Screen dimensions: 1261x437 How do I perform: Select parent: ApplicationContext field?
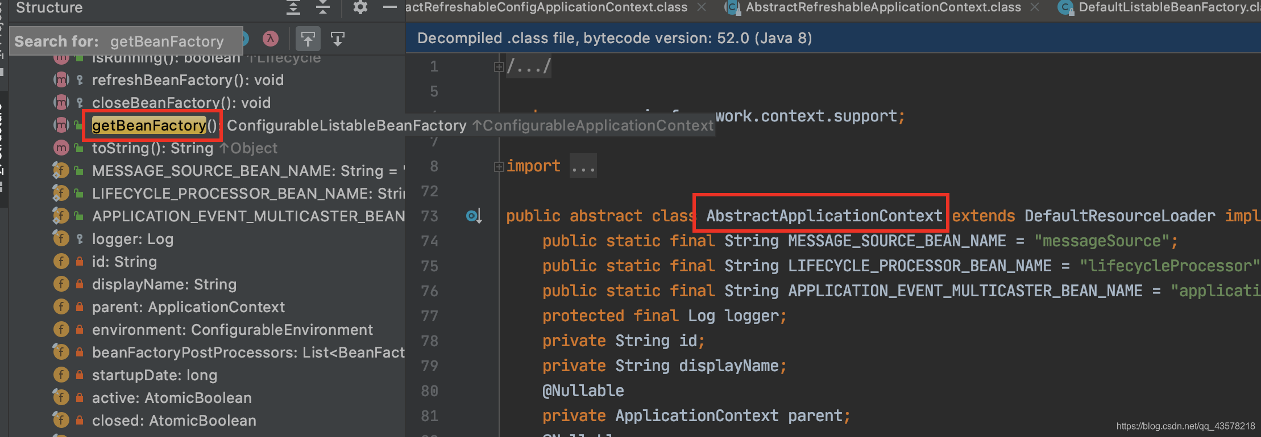pos(188,307)
